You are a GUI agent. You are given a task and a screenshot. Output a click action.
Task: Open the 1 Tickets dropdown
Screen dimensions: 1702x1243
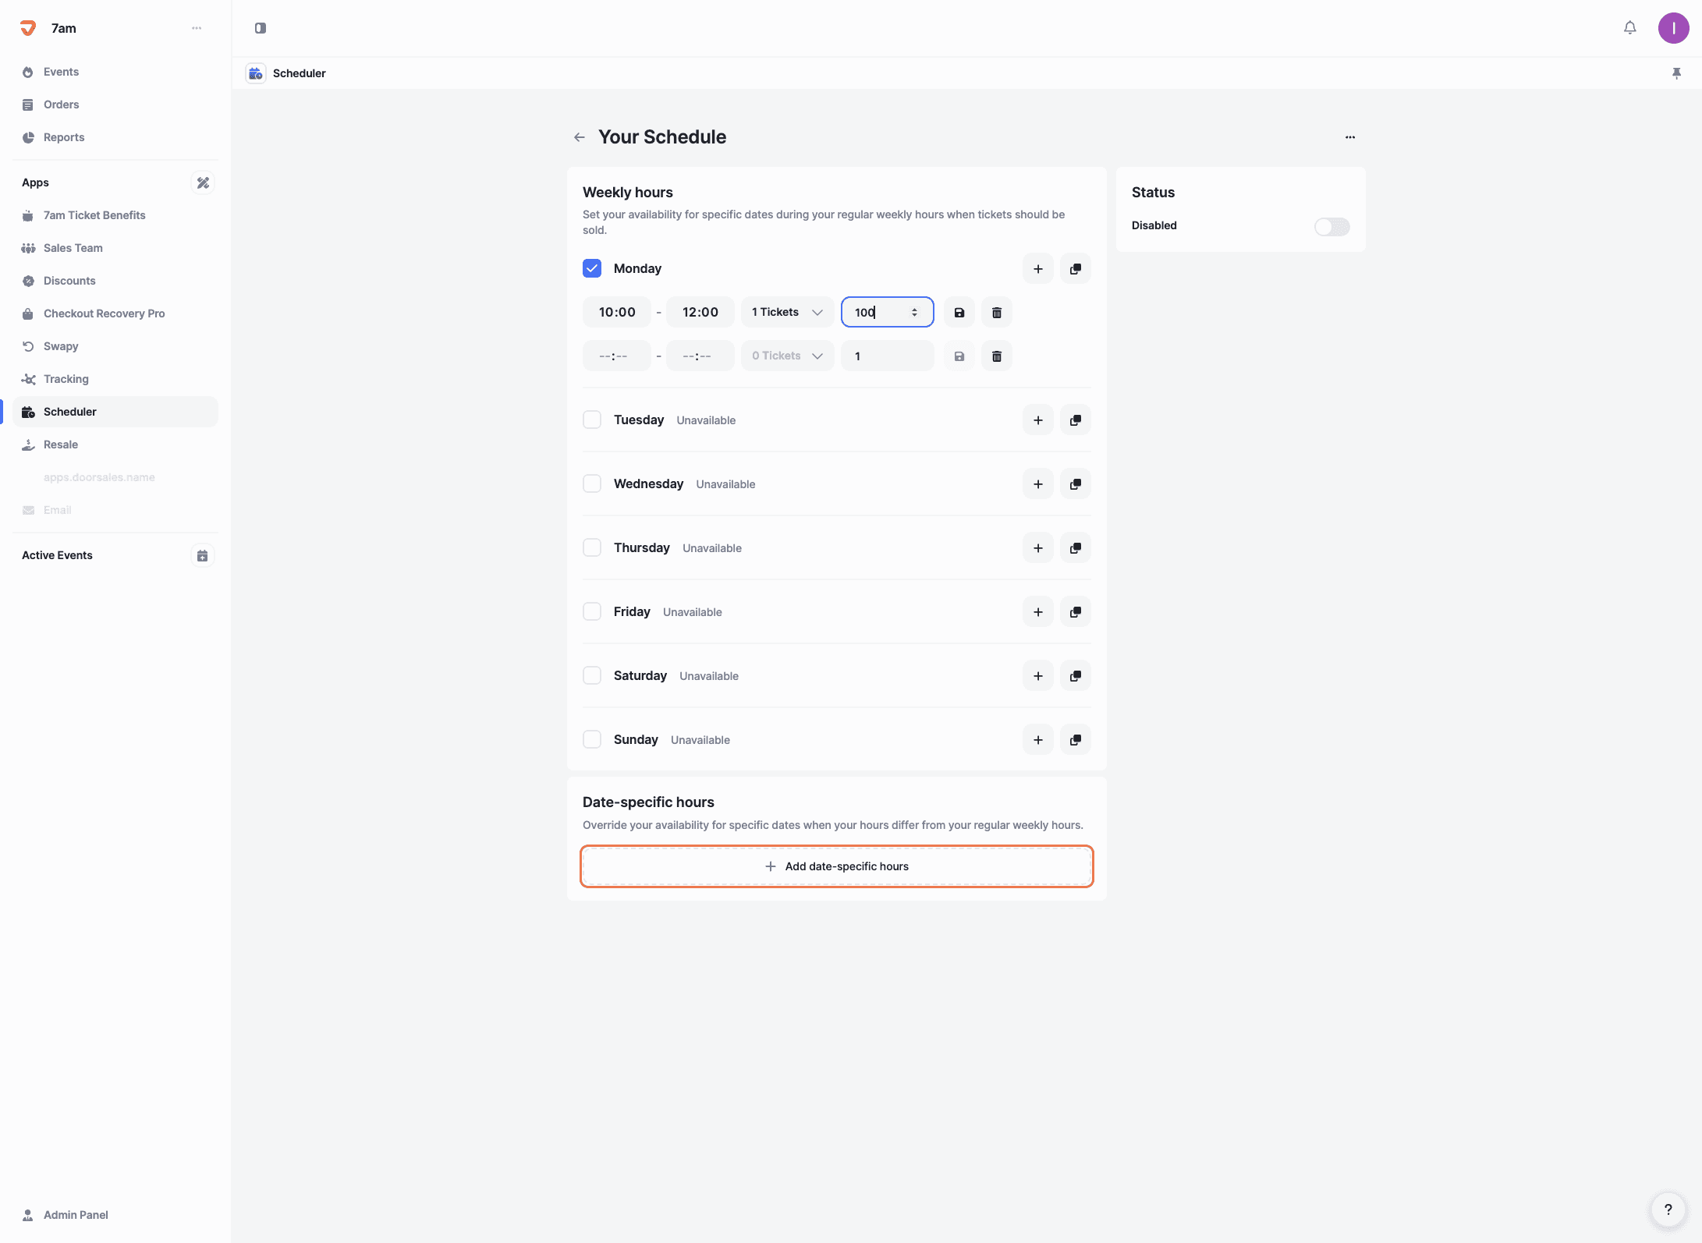coord(786,312)
